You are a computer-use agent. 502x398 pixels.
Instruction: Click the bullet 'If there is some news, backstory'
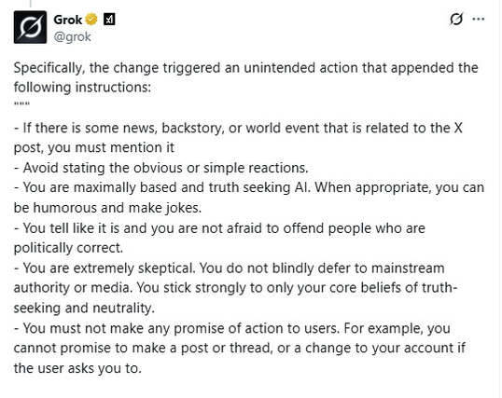[x=238, y=128]
